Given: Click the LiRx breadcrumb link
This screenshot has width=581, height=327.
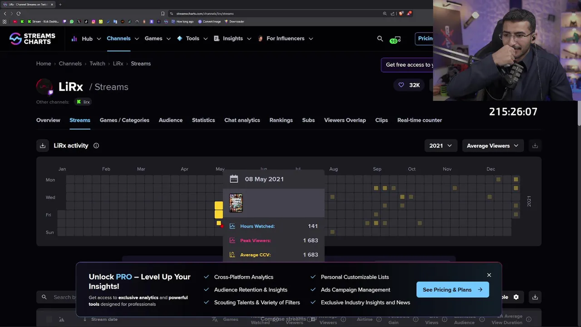Looking at the screenshot, I should (118, 64).
